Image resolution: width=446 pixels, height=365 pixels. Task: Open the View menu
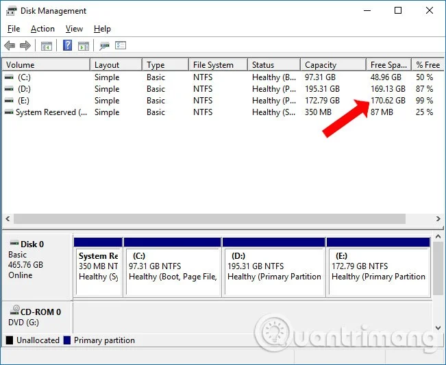(74, 29)
